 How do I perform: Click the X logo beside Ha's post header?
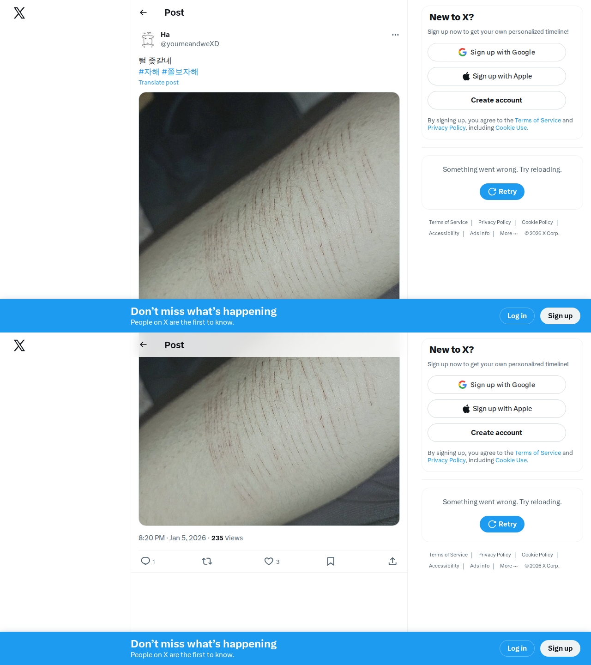(19, 13)
